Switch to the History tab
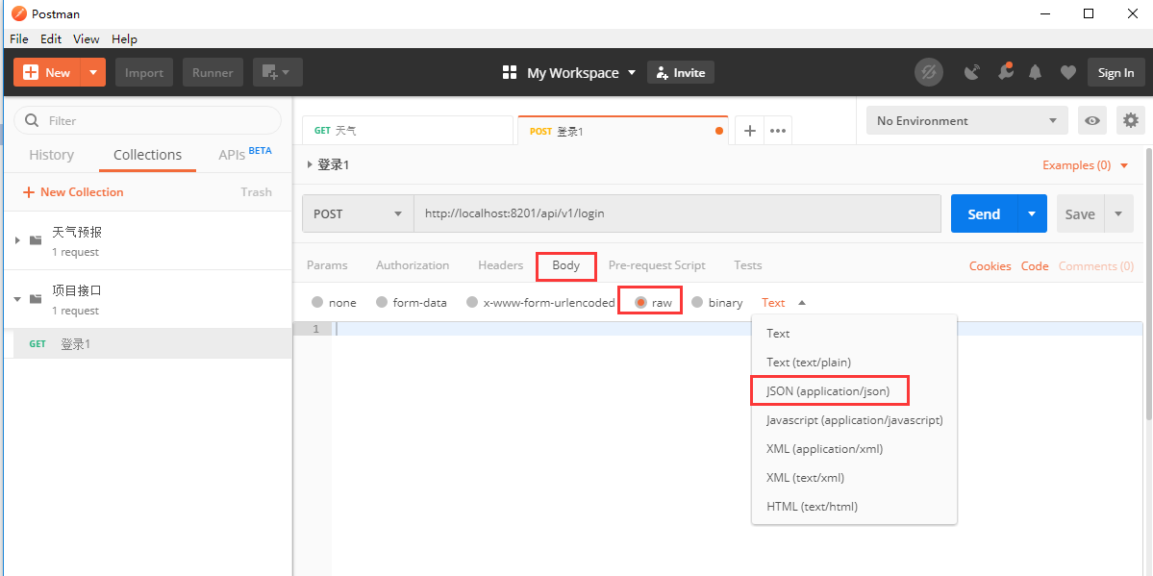The image size is (1153, 576). (52, 155)
